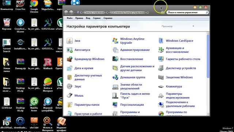Open Панель задач и меню Пуск icon
Screen dimensions: 234x132
pyautogui.click(x=115, y=96)
